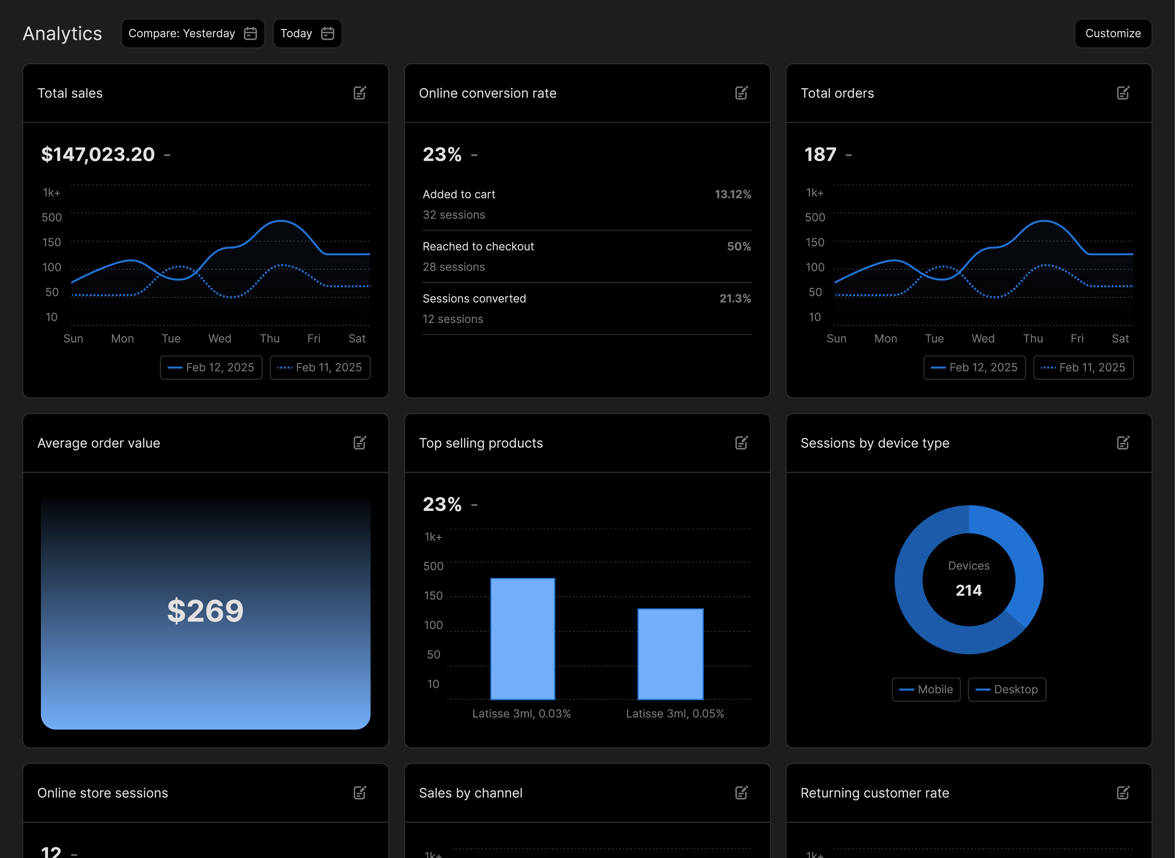Edit the Online conversion rate card
This screenshot has width=1175, height=858.
741,93
